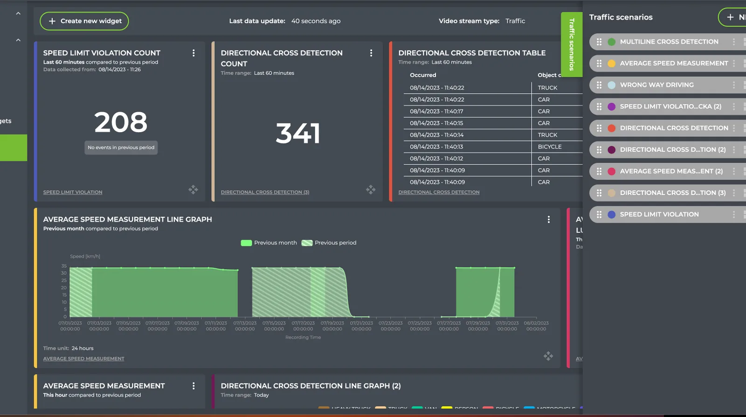Click drag handle of Directional Cross D...TION (3) scenario
The height and width of the screenshot is (417, 746).
click(x=599, y=193)
